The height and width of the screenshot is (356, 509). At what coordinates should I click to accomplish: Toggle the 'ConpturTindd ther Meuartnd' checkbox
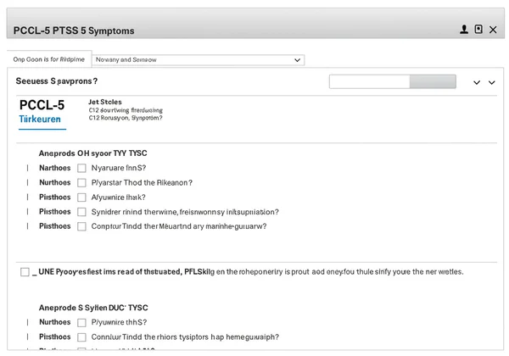pos(82,226)
